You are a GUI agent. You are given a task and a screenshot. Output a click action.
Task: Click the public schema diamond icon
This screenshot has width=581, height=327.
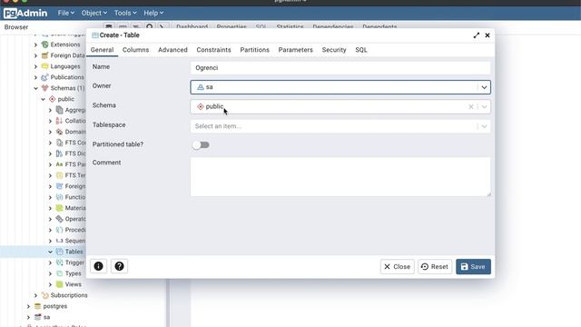[x=53, y=99]
